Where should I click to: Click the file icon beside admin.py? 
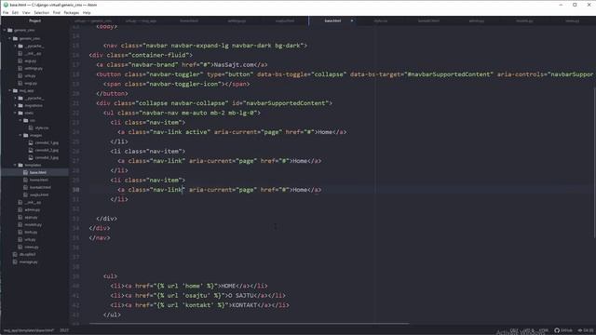tap(20, 209)
